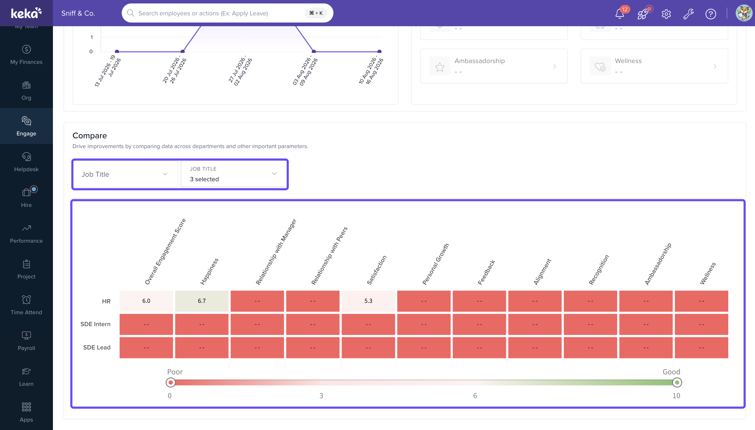Screen dimensions: 755x430
Task: Go to My Finances in sidebar
Action: point(26,55)
